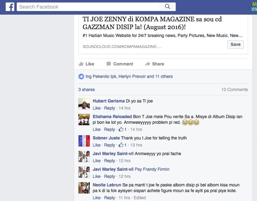Like Sobner Juste's comment
This screenshot has width=257, height=201.
pos(97,145)
